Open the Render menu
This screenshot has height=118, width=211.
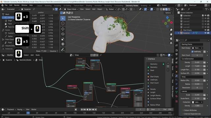[x=17, y=5]
